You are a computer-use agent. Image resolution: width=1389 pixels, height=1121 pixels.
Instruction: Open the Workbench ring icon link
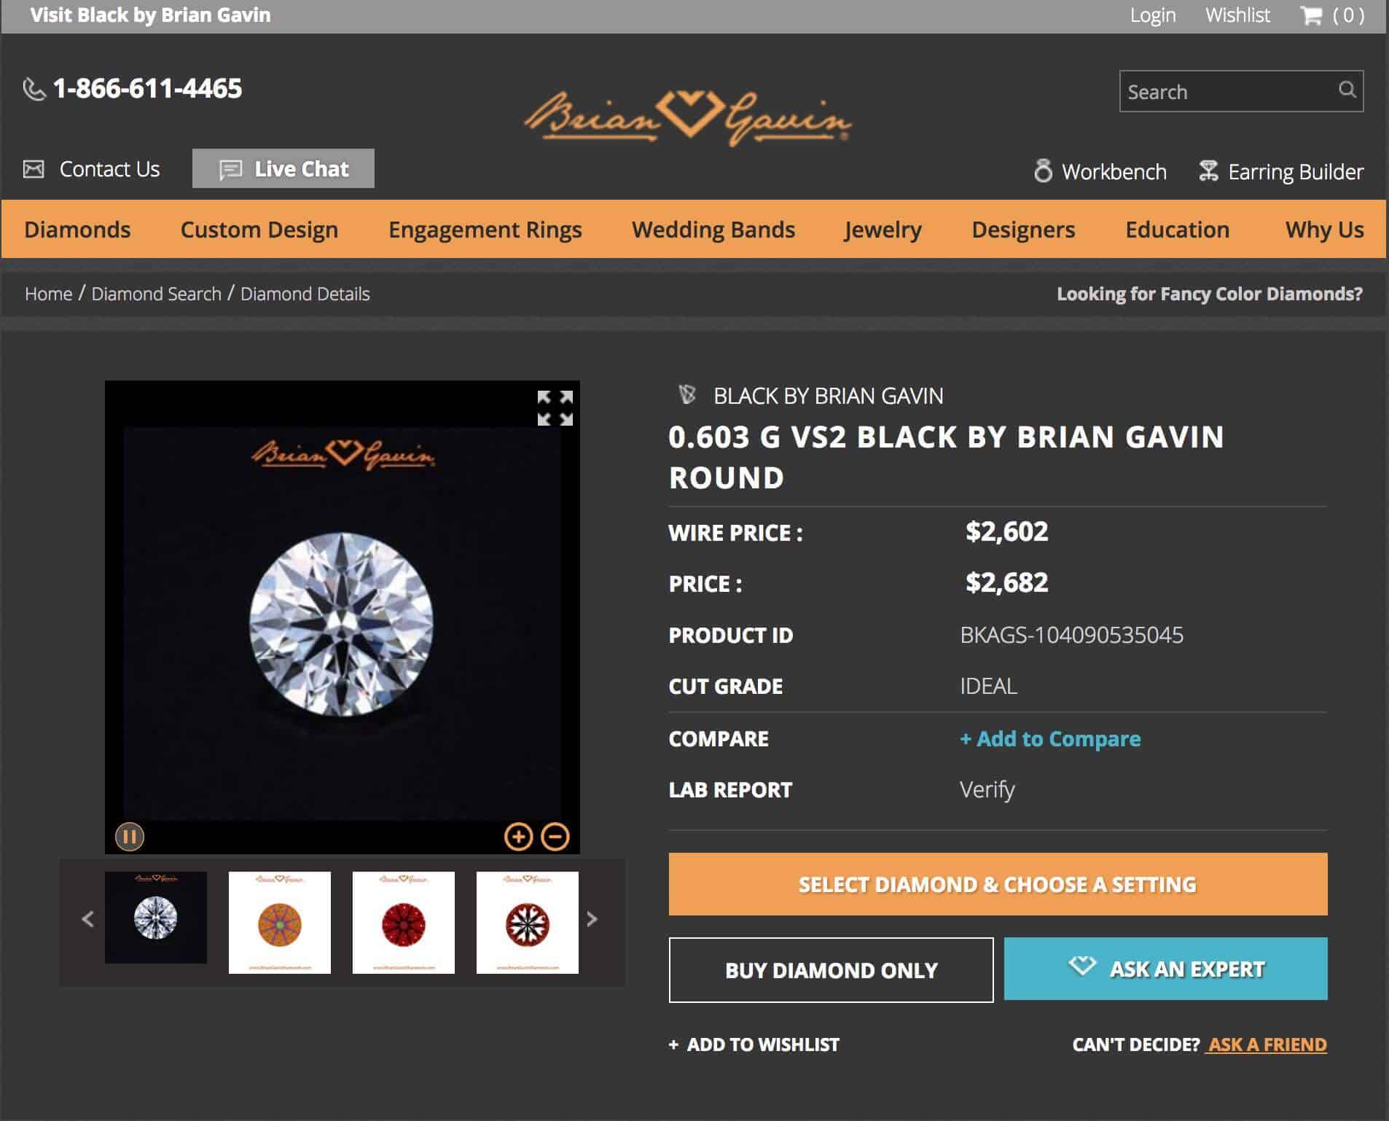tap(1043, 171)
